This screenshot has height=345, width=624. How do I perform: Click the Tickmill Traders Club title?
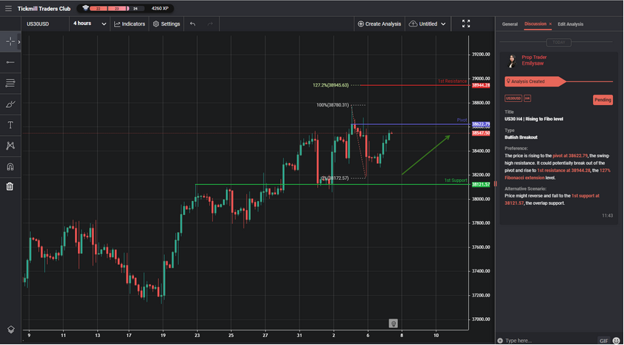pyautogui.click(x=43, y=8)
